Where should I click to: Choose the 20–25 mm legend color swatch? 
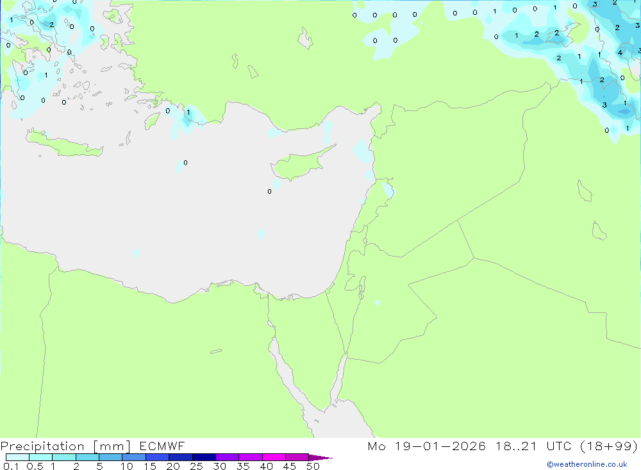coord(180,457)
